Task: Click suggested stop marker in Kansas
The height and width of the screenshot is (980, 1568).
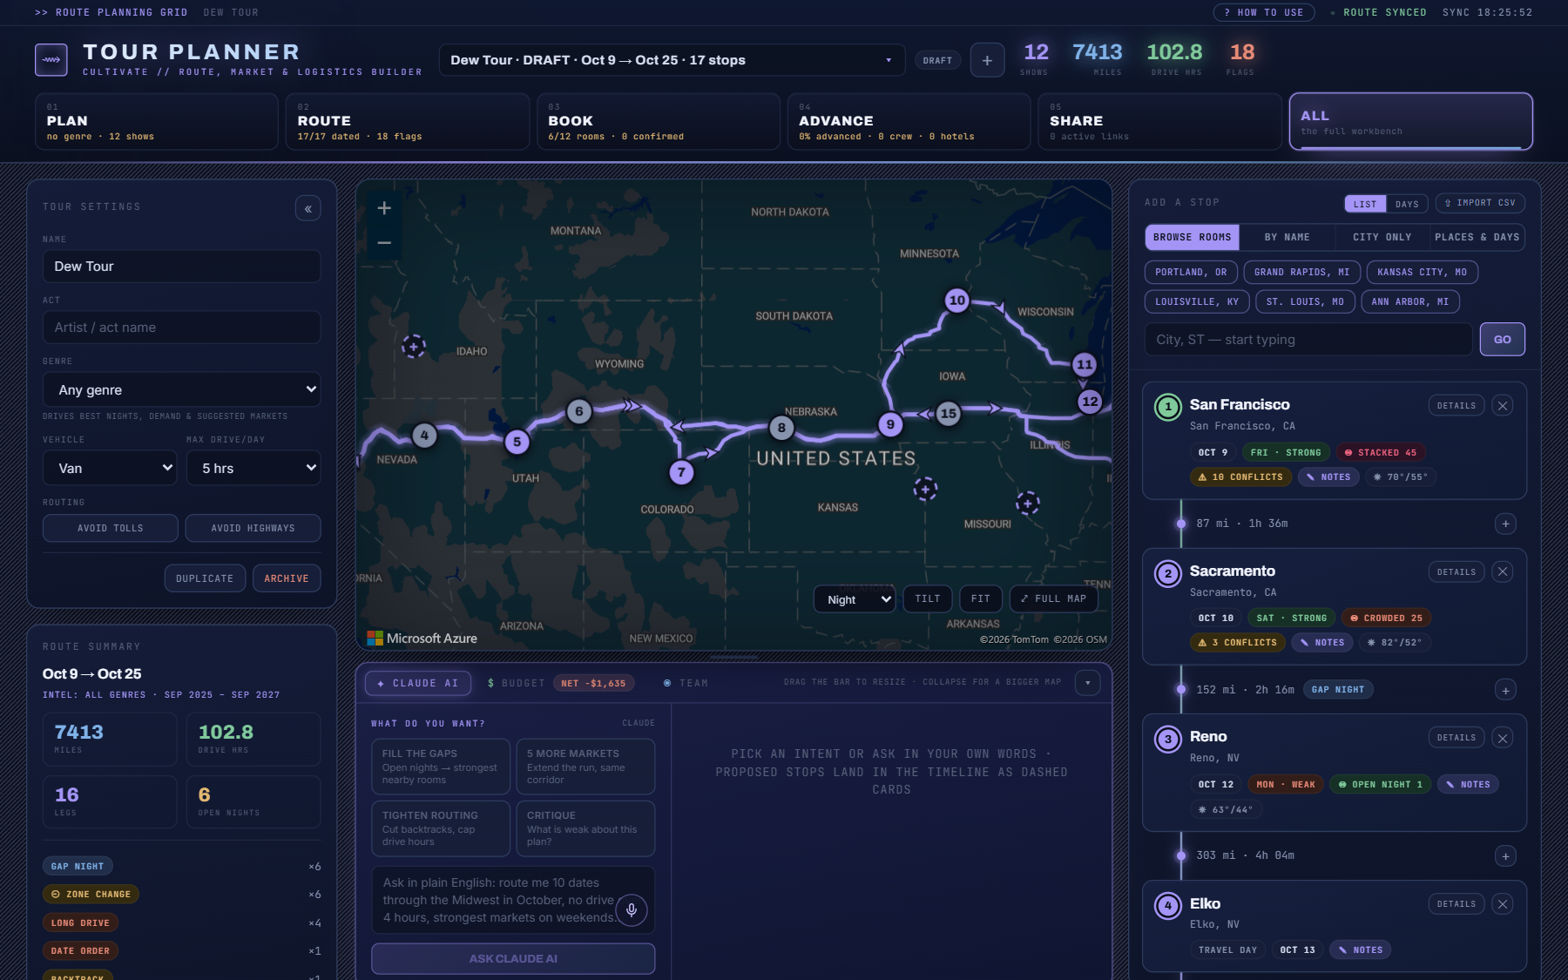Action: point(925,489)
